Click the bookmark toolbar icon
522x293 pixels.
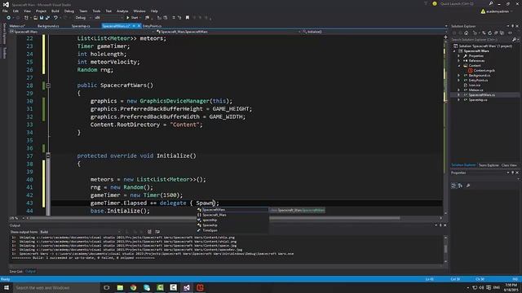pyautogui.click(x=188, y=18)
